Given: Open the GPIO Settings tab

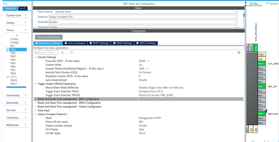Looking at the screenshot, I should point(146,43).
